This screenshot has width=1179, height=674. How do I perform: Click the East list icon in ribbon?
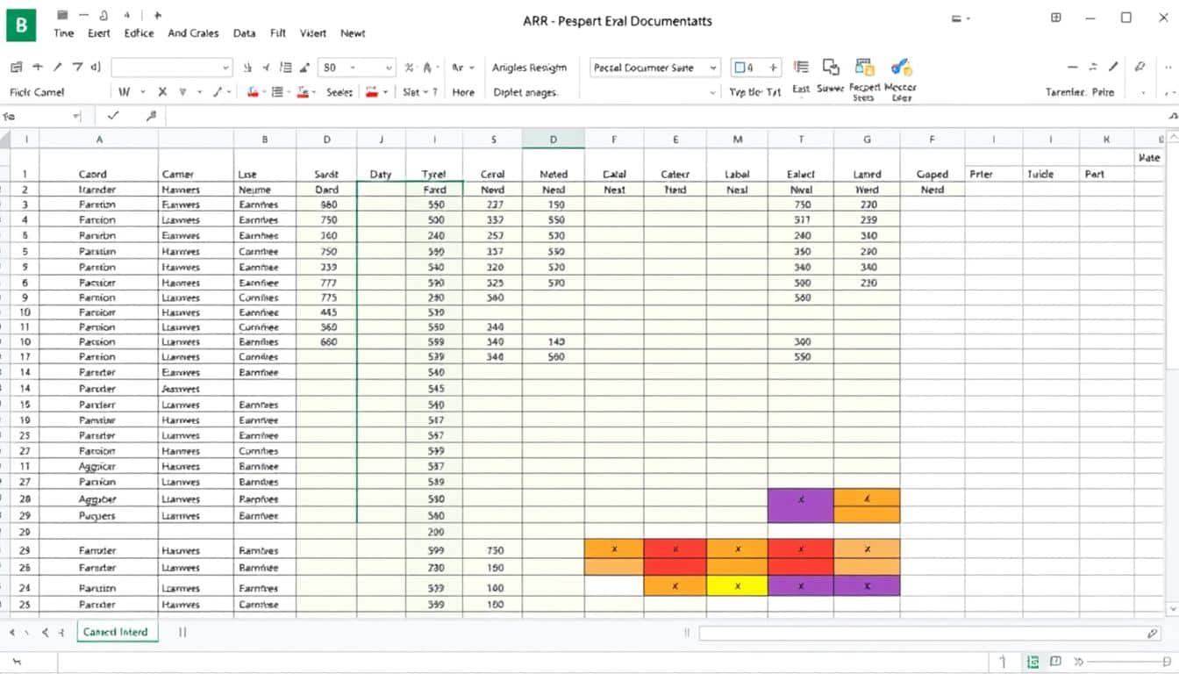(801, 68)
